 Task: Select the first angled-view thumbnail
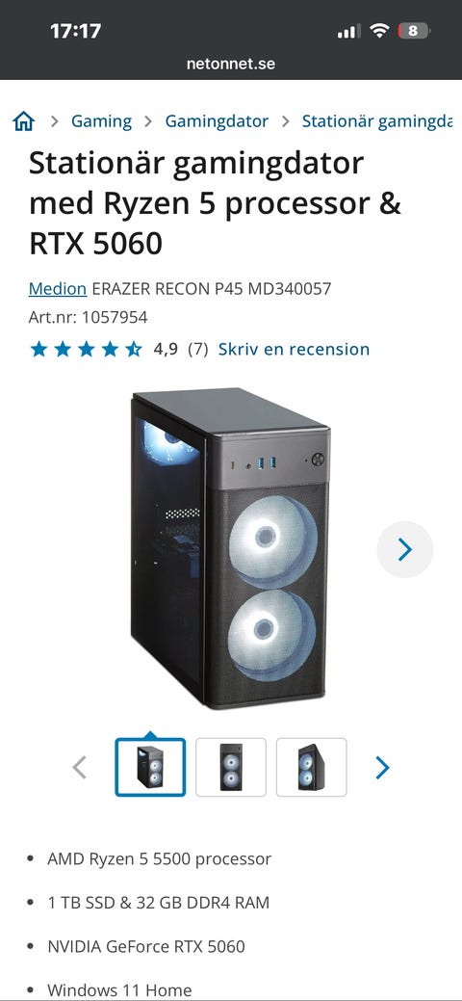click(150, 767)
